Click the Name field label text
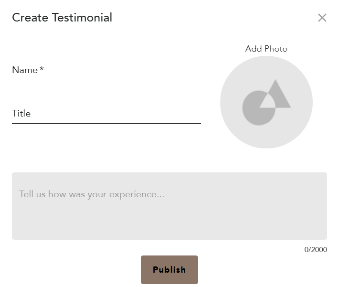Viewport: 338px width, 287px height. [x=25, y=70]
